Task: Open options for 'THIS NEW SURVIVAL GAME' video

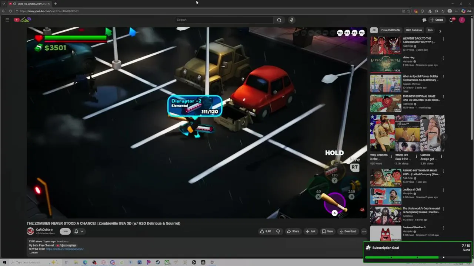Action: tap(443, 97)
